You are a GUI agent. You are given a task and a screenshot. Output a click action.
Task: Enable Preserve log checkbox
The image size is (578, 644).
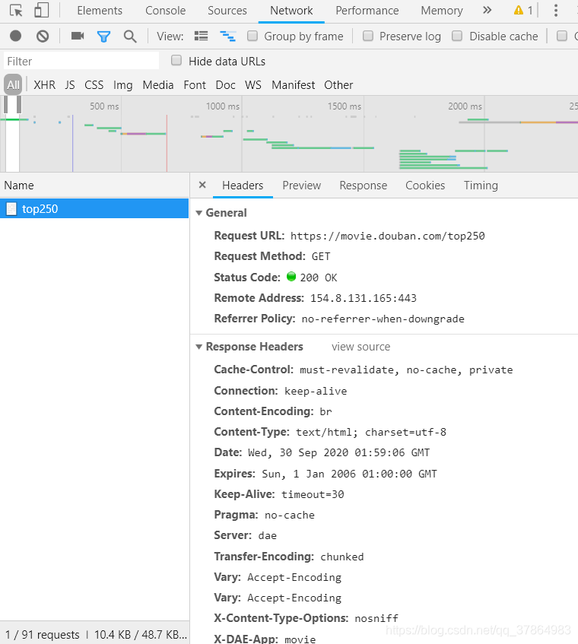[368, 36]
